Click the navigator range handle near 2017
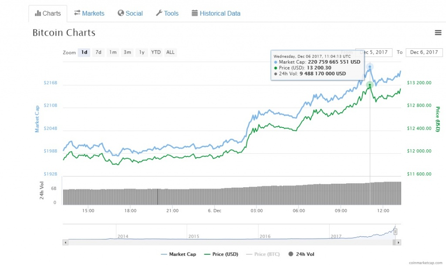The width and height of the screenshot is (446, 266). [395, 232]
